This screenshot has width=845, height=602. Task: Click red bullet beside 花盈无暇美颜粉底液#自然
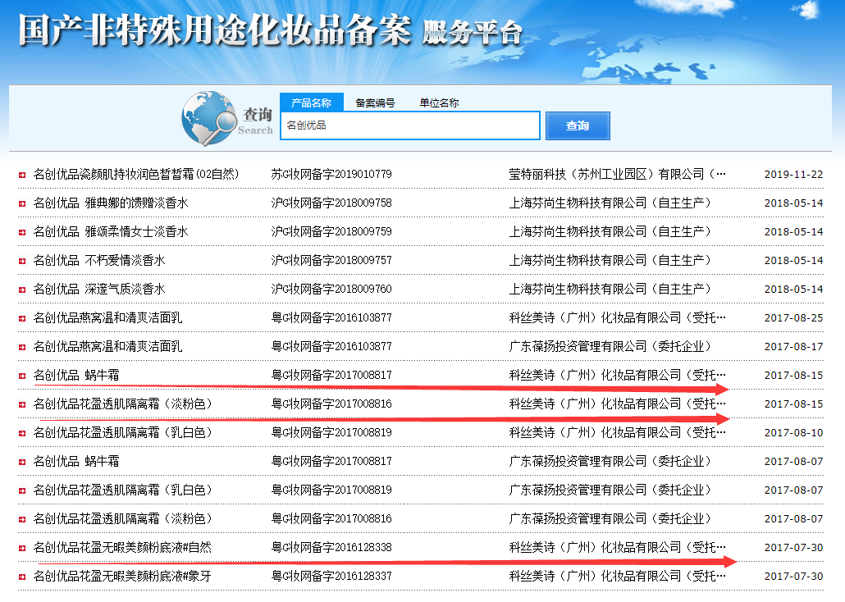tap(22, 548)
